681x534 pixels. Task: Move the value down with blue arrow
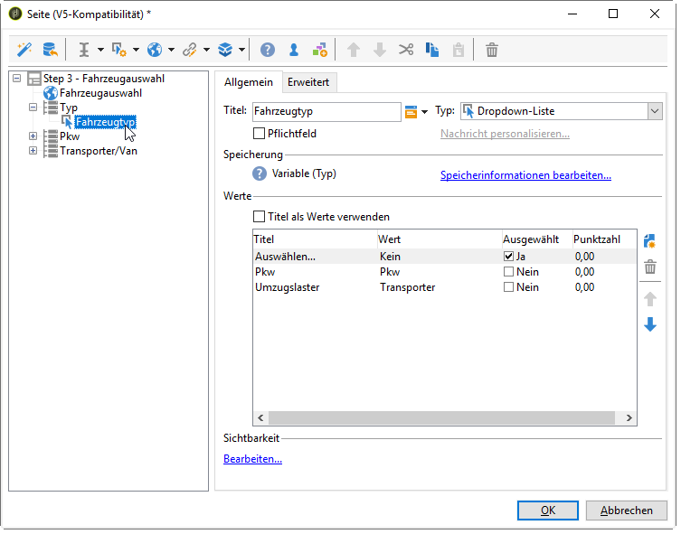[649, 324]
